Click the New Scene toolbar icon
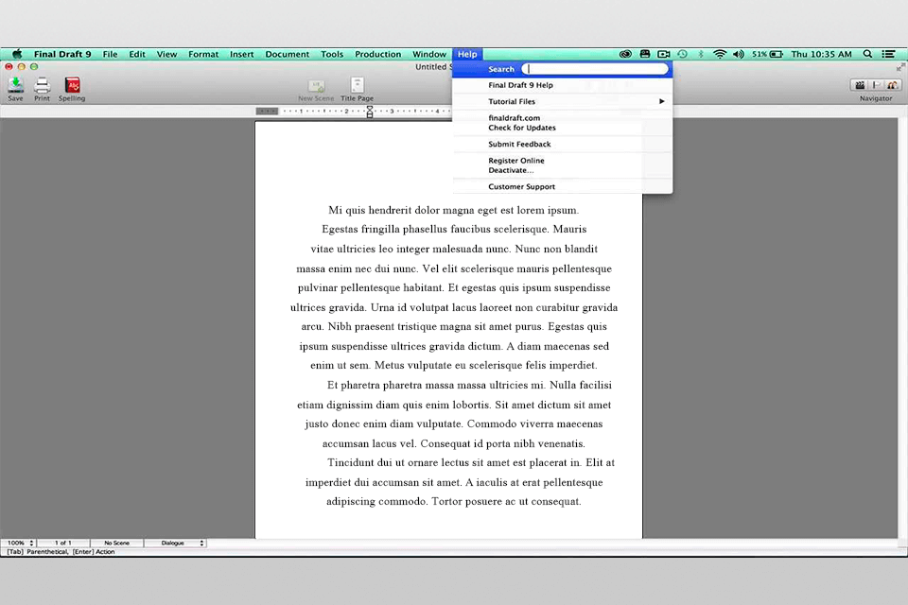This screenshot has height=605, width=908. pos(316,87)
